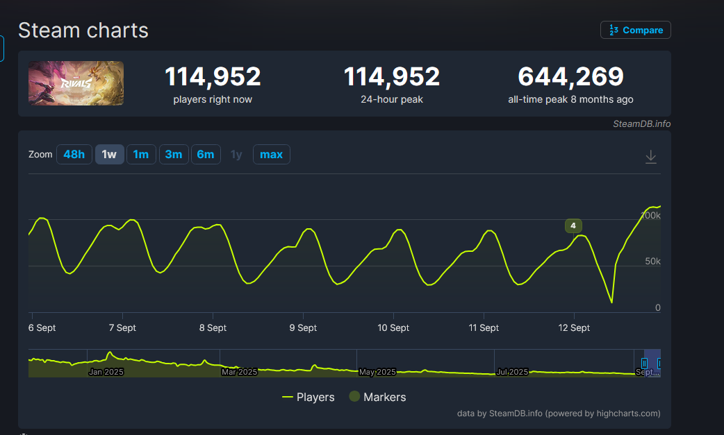Click the disabled 1y zoom option
This screenshot has width=724, height=435.
(236, 155)
